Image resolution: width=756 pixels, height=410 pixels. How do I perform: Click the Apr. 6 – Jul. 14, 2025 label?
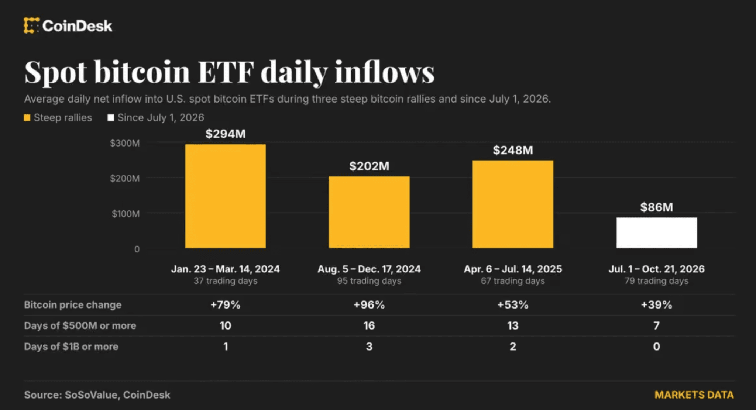(x=513, y=269)
